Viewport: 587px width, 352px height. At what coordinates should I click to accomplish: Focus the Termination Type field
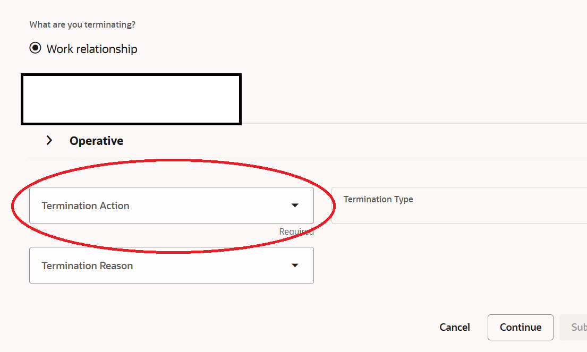coord(460,205)
